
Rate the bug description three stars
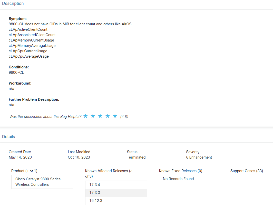pyautogui.click(x=100, y=116)
